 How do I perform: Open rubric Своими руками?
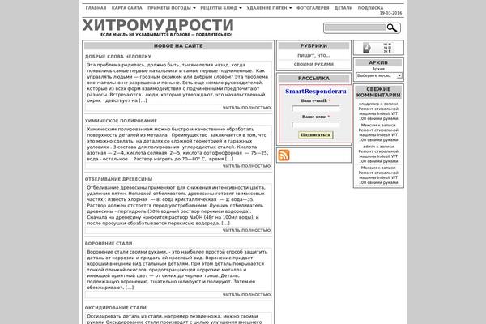click(x=313, y=64)
